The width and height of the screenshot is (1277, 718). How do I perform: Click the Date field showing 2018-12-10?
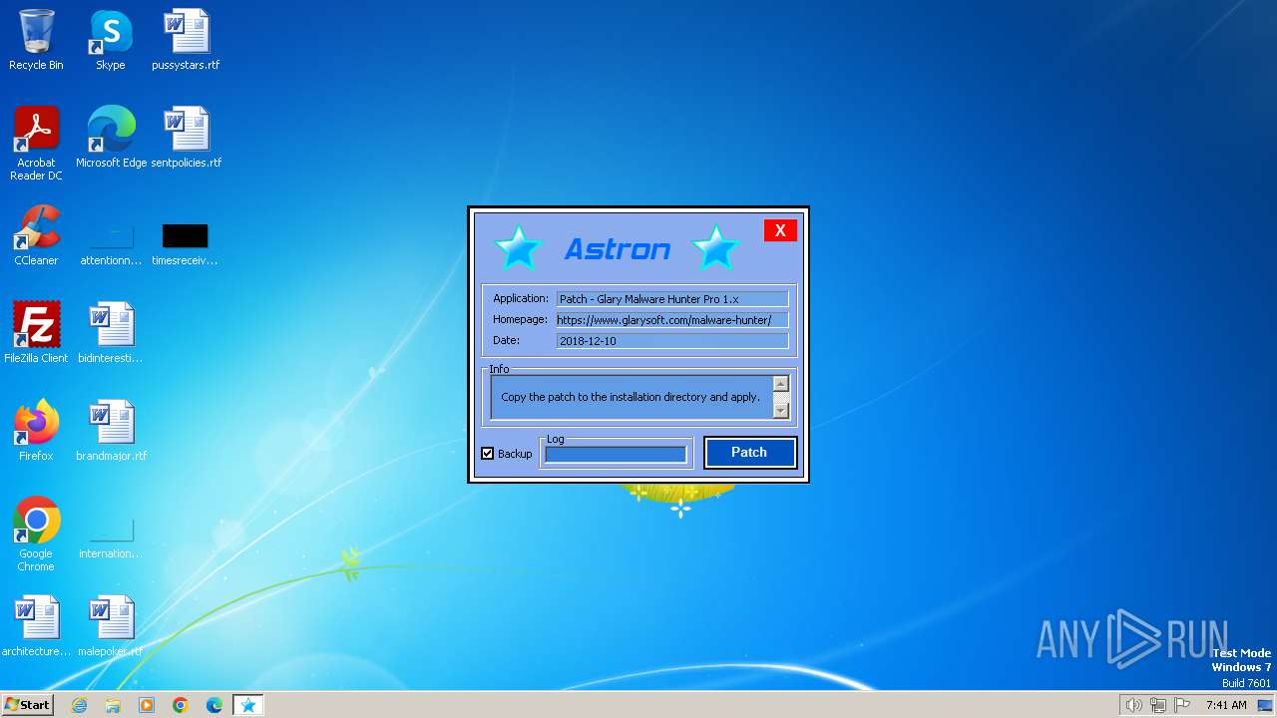click(x=672, y=341)
